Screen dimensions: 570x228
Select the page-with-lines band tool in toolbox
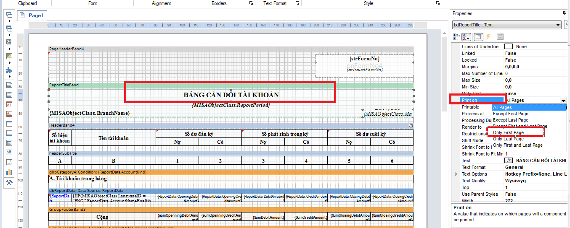click(9, 85)
